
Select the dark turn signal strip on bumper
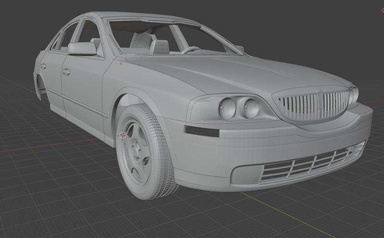coord(202,131)
